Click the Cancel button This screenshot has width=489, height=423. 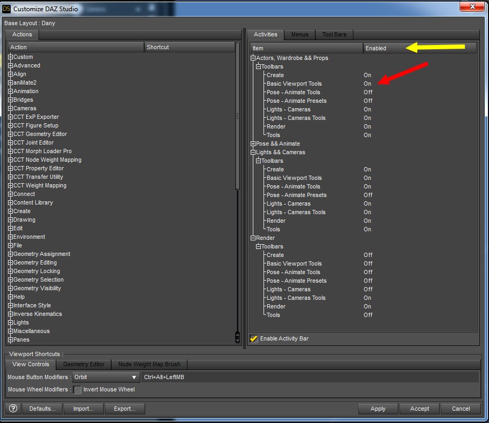point(461,409)
